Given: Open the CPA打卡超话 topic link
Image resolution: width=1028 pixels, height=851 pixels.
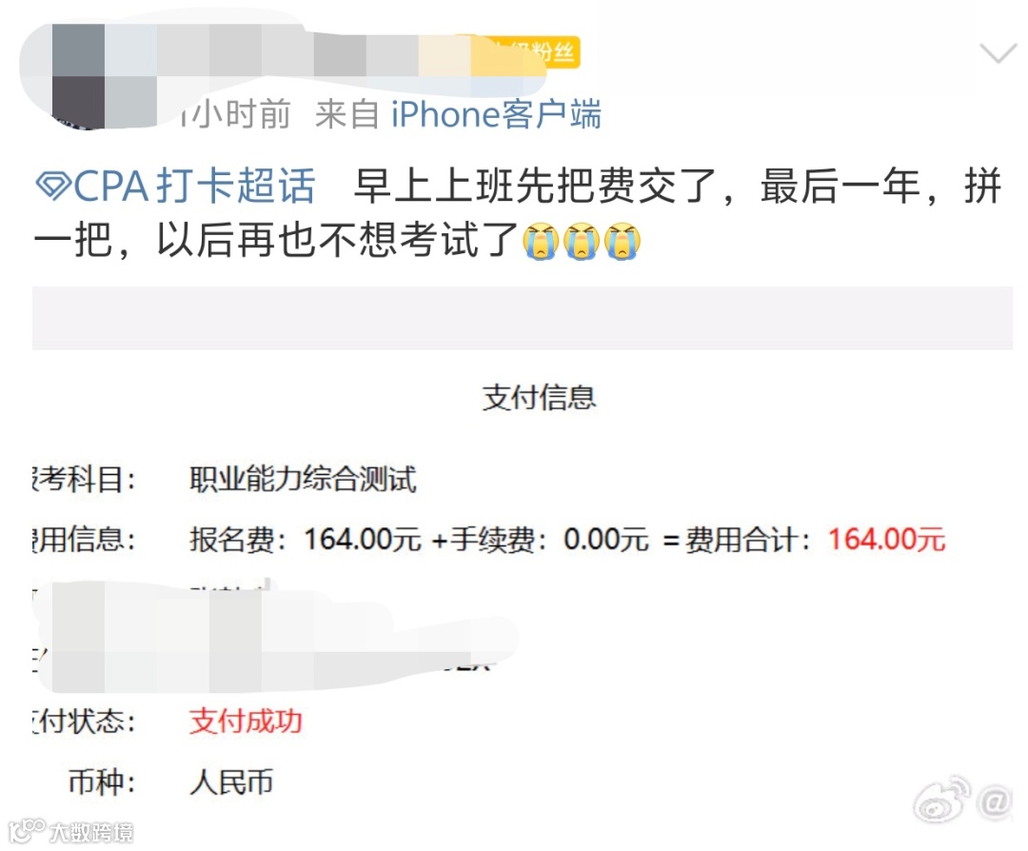Looking at the screenshot, I should pyautogui.click(x=175, y=186).
